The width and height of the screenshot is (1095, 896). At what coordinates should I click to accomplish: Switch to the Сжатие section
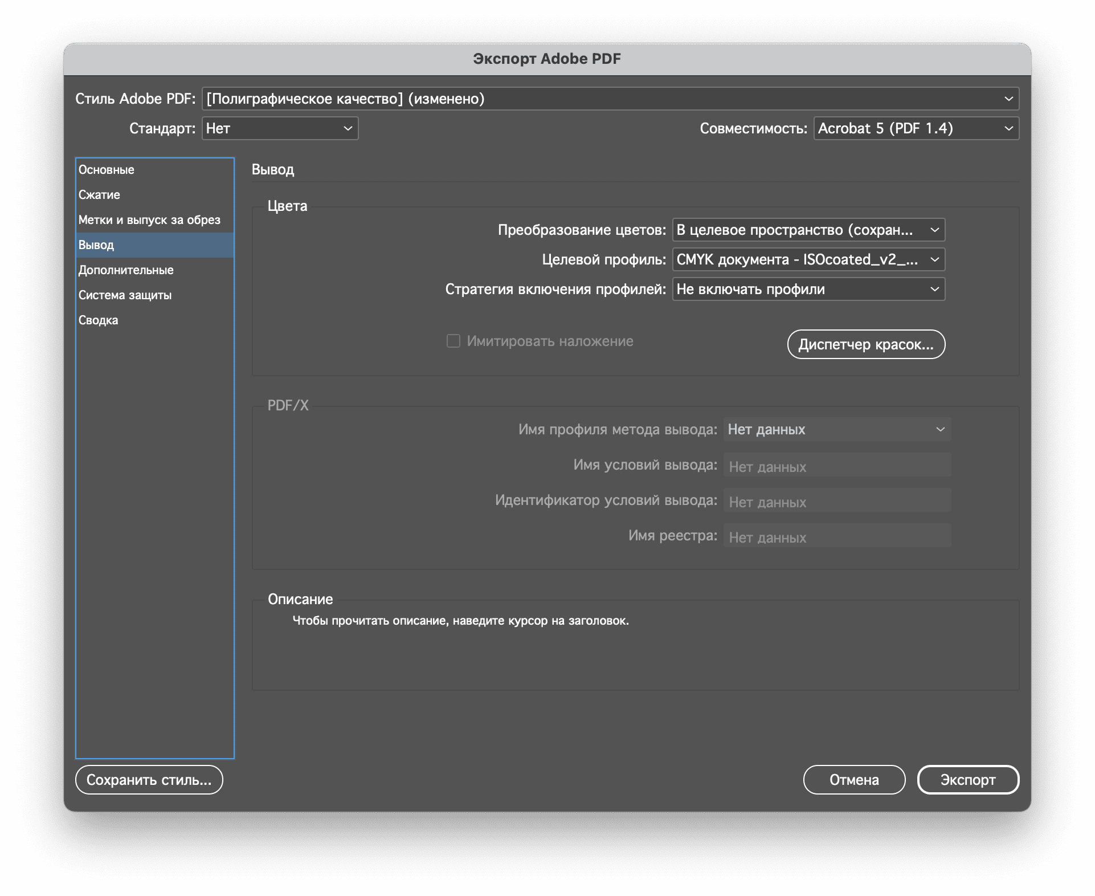point(155,195)
